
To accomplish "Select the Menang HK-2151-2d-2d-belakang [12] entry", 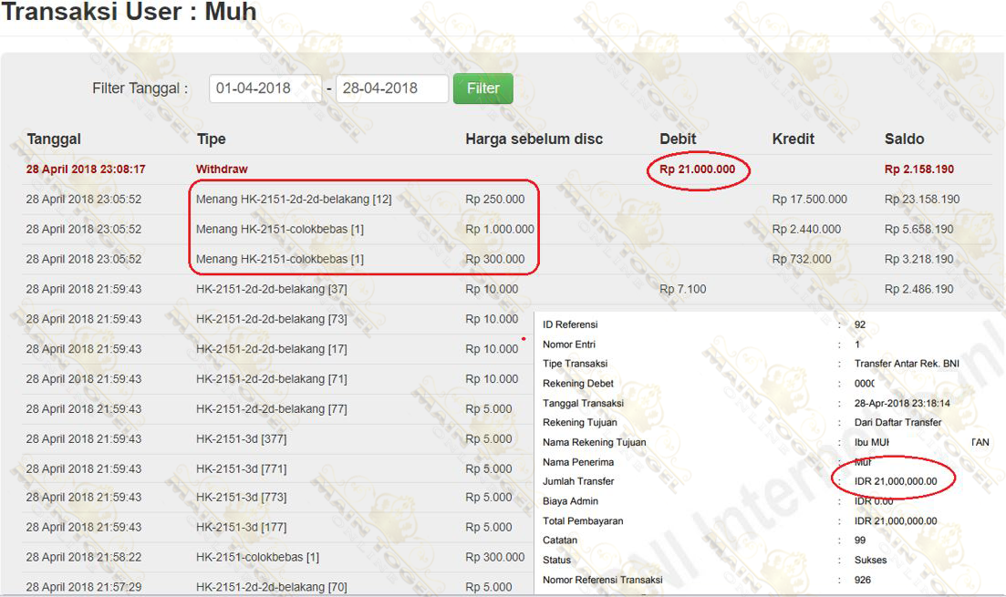I will [294, 200].
